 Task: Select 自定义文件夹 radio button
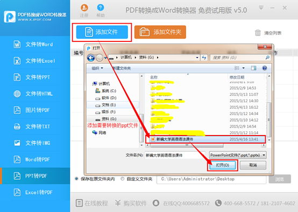(x=123, y=179)
